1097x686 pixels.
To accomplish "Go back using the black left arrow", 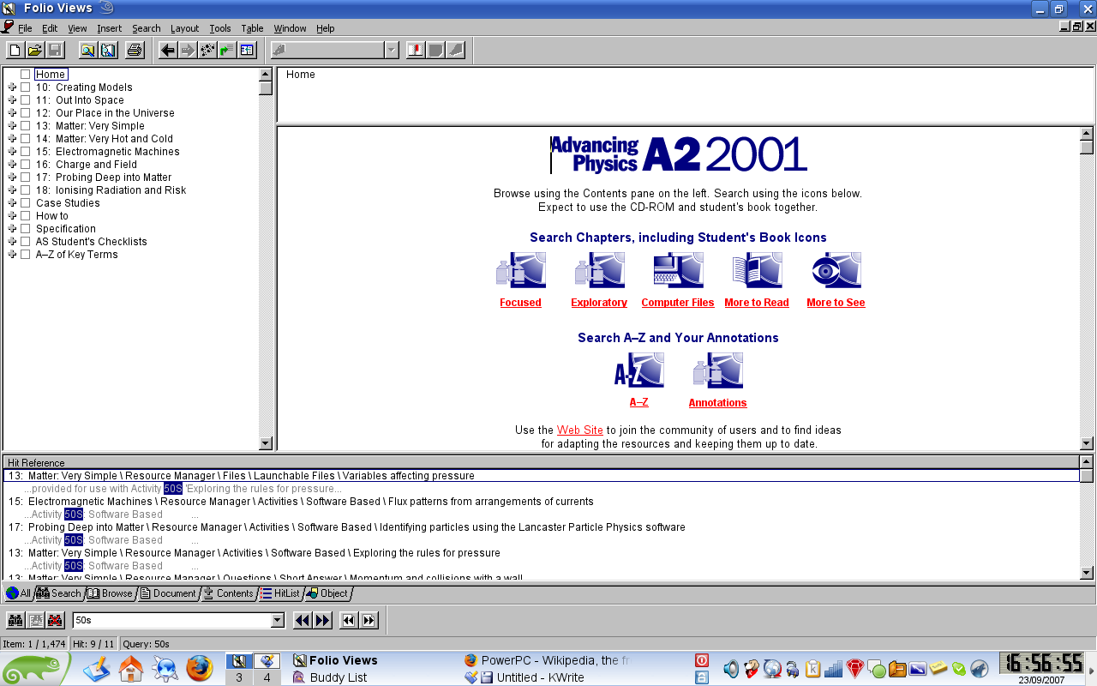I will point(168,50).
